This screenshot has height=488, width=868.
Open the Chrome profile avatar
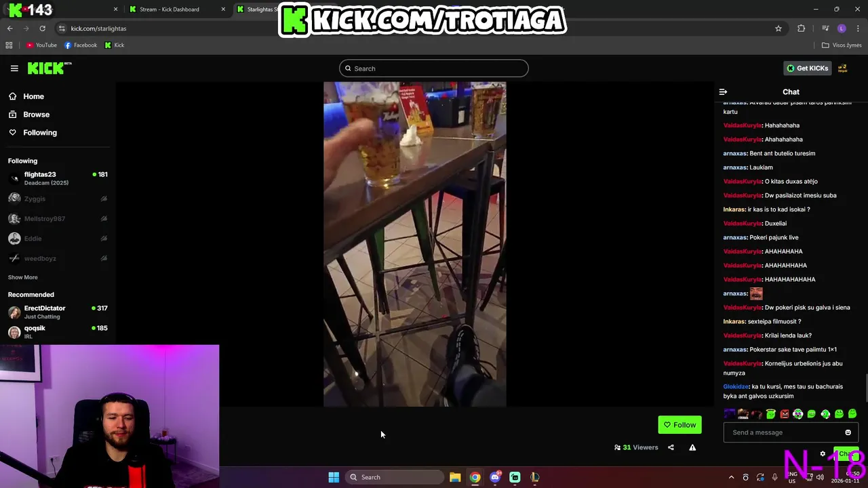(x=842, y=28)
